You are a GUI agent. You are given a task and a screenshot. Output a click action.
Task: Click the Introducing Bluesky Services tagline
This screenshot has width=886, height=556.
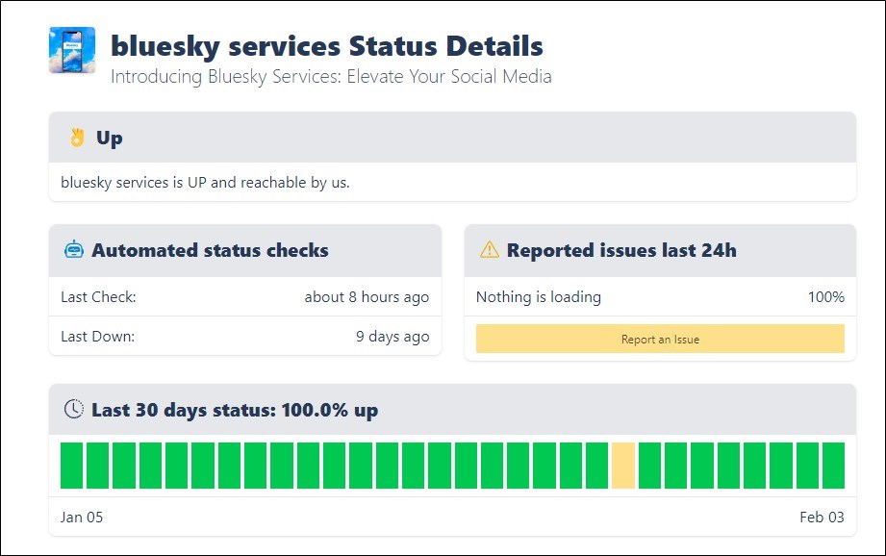pos(331,76)
